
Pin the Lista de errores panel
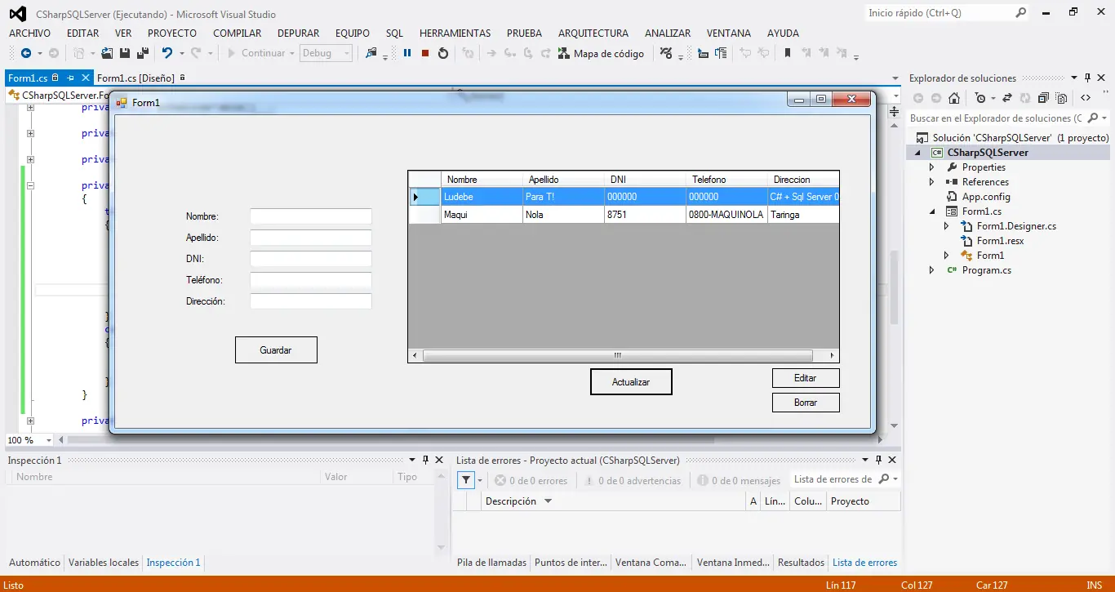point(879,461)
